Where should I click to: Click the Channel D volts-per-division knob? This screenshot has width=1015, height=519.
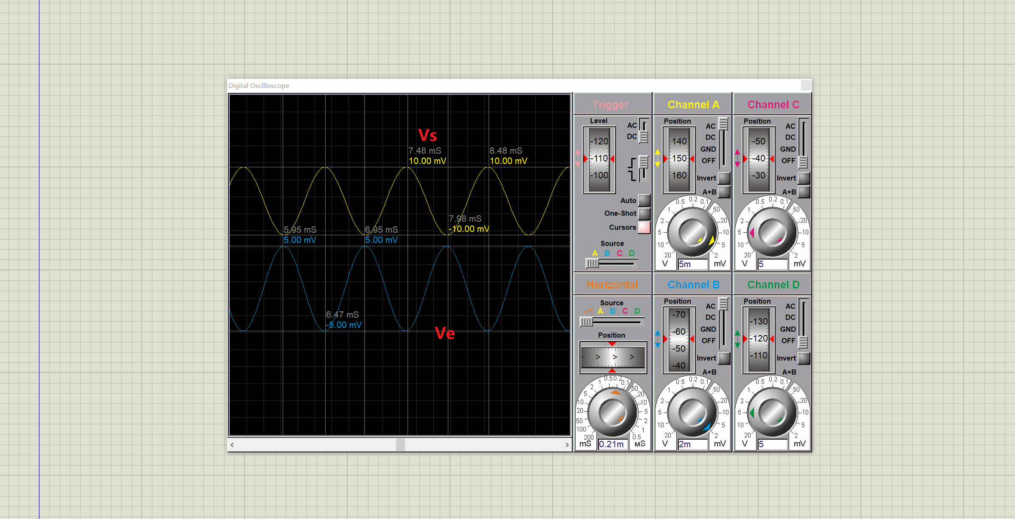[772, 412]
